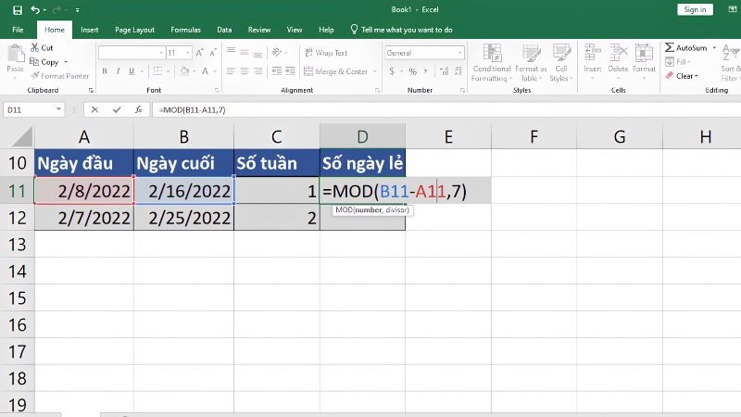Toggle Align Left

tap(231, 71)
